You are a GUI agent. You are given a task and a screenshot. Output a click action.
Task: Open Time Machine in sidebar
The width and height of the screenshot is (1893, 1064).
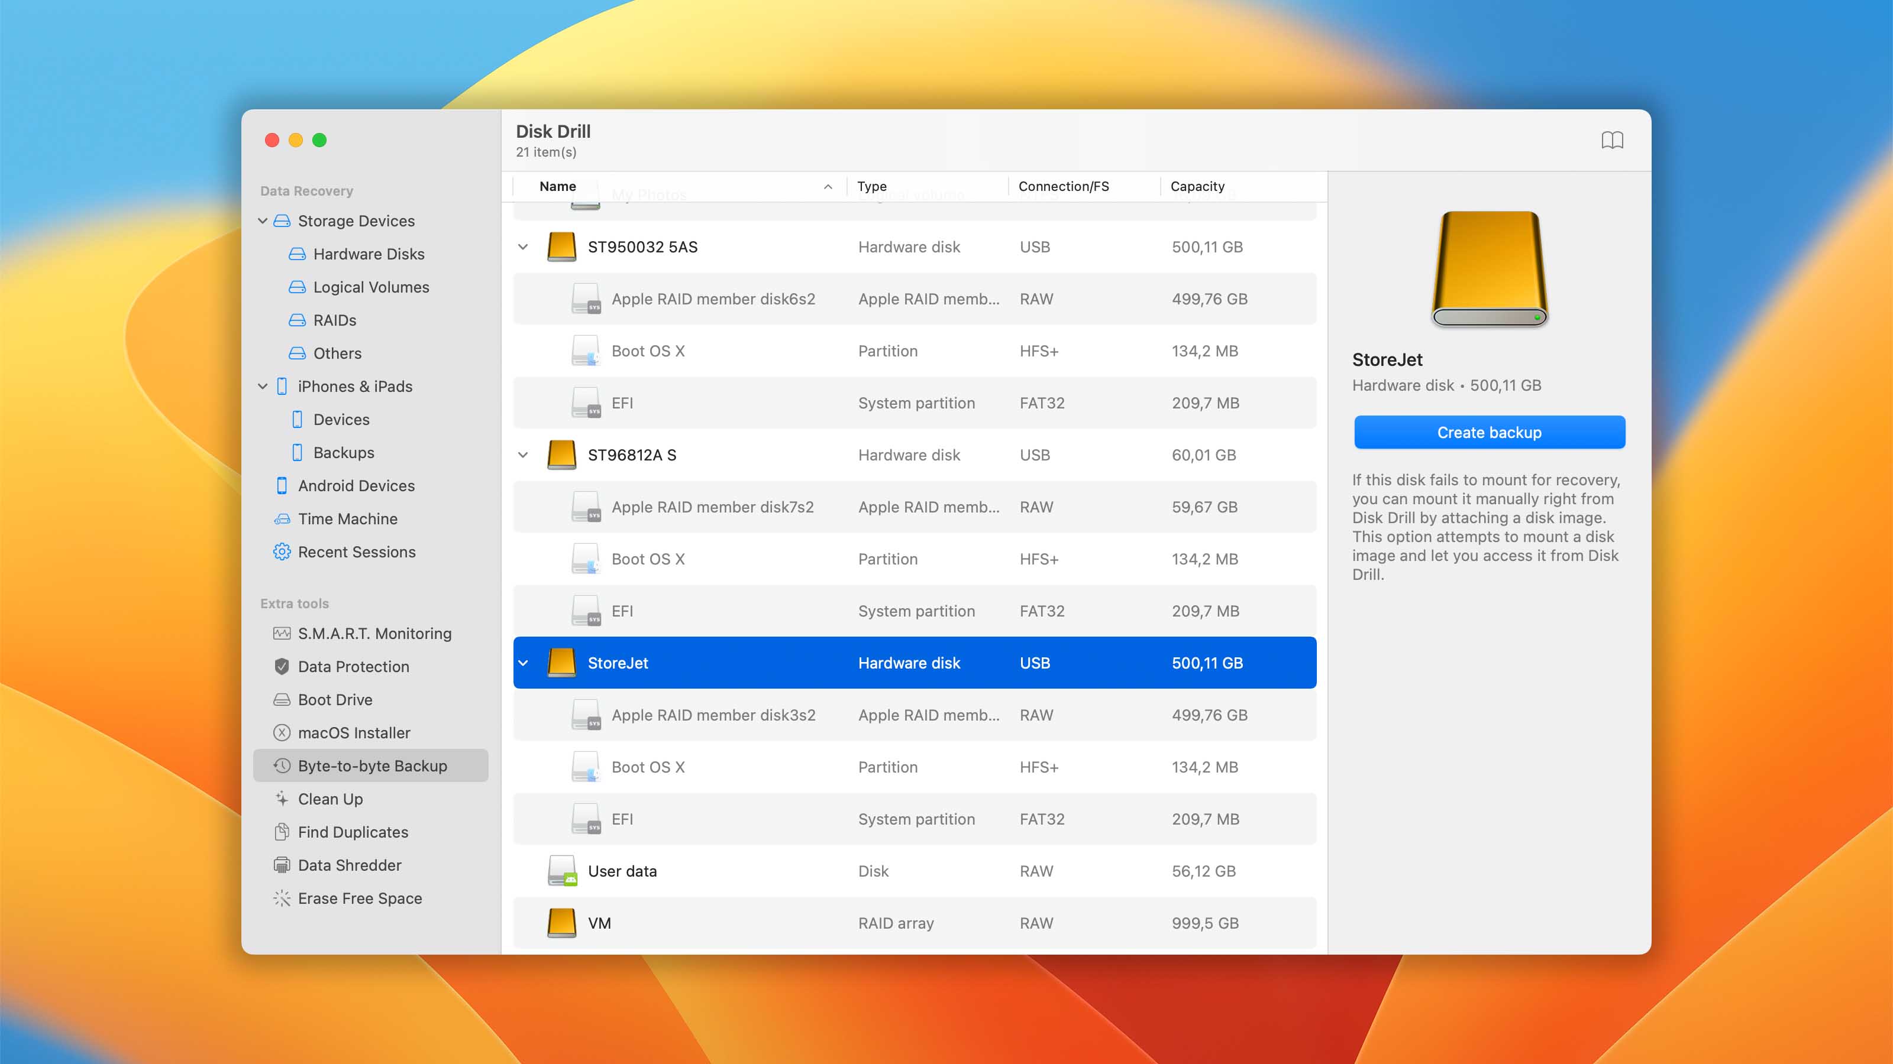[x=347, y=518]
